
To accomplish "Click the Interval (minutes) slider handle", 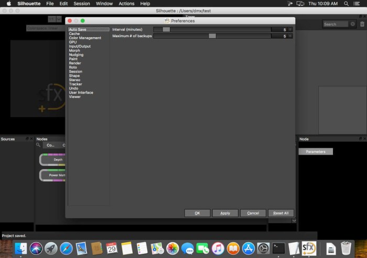I will [x=166, y=29].
